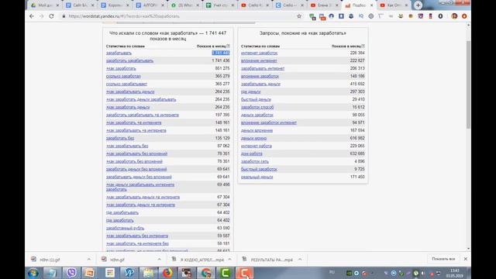This screenshot has height=279, width=496.
Task: Open the 'интернет работа' similar query
Action: pyautogui.click(x=257, y=146)
